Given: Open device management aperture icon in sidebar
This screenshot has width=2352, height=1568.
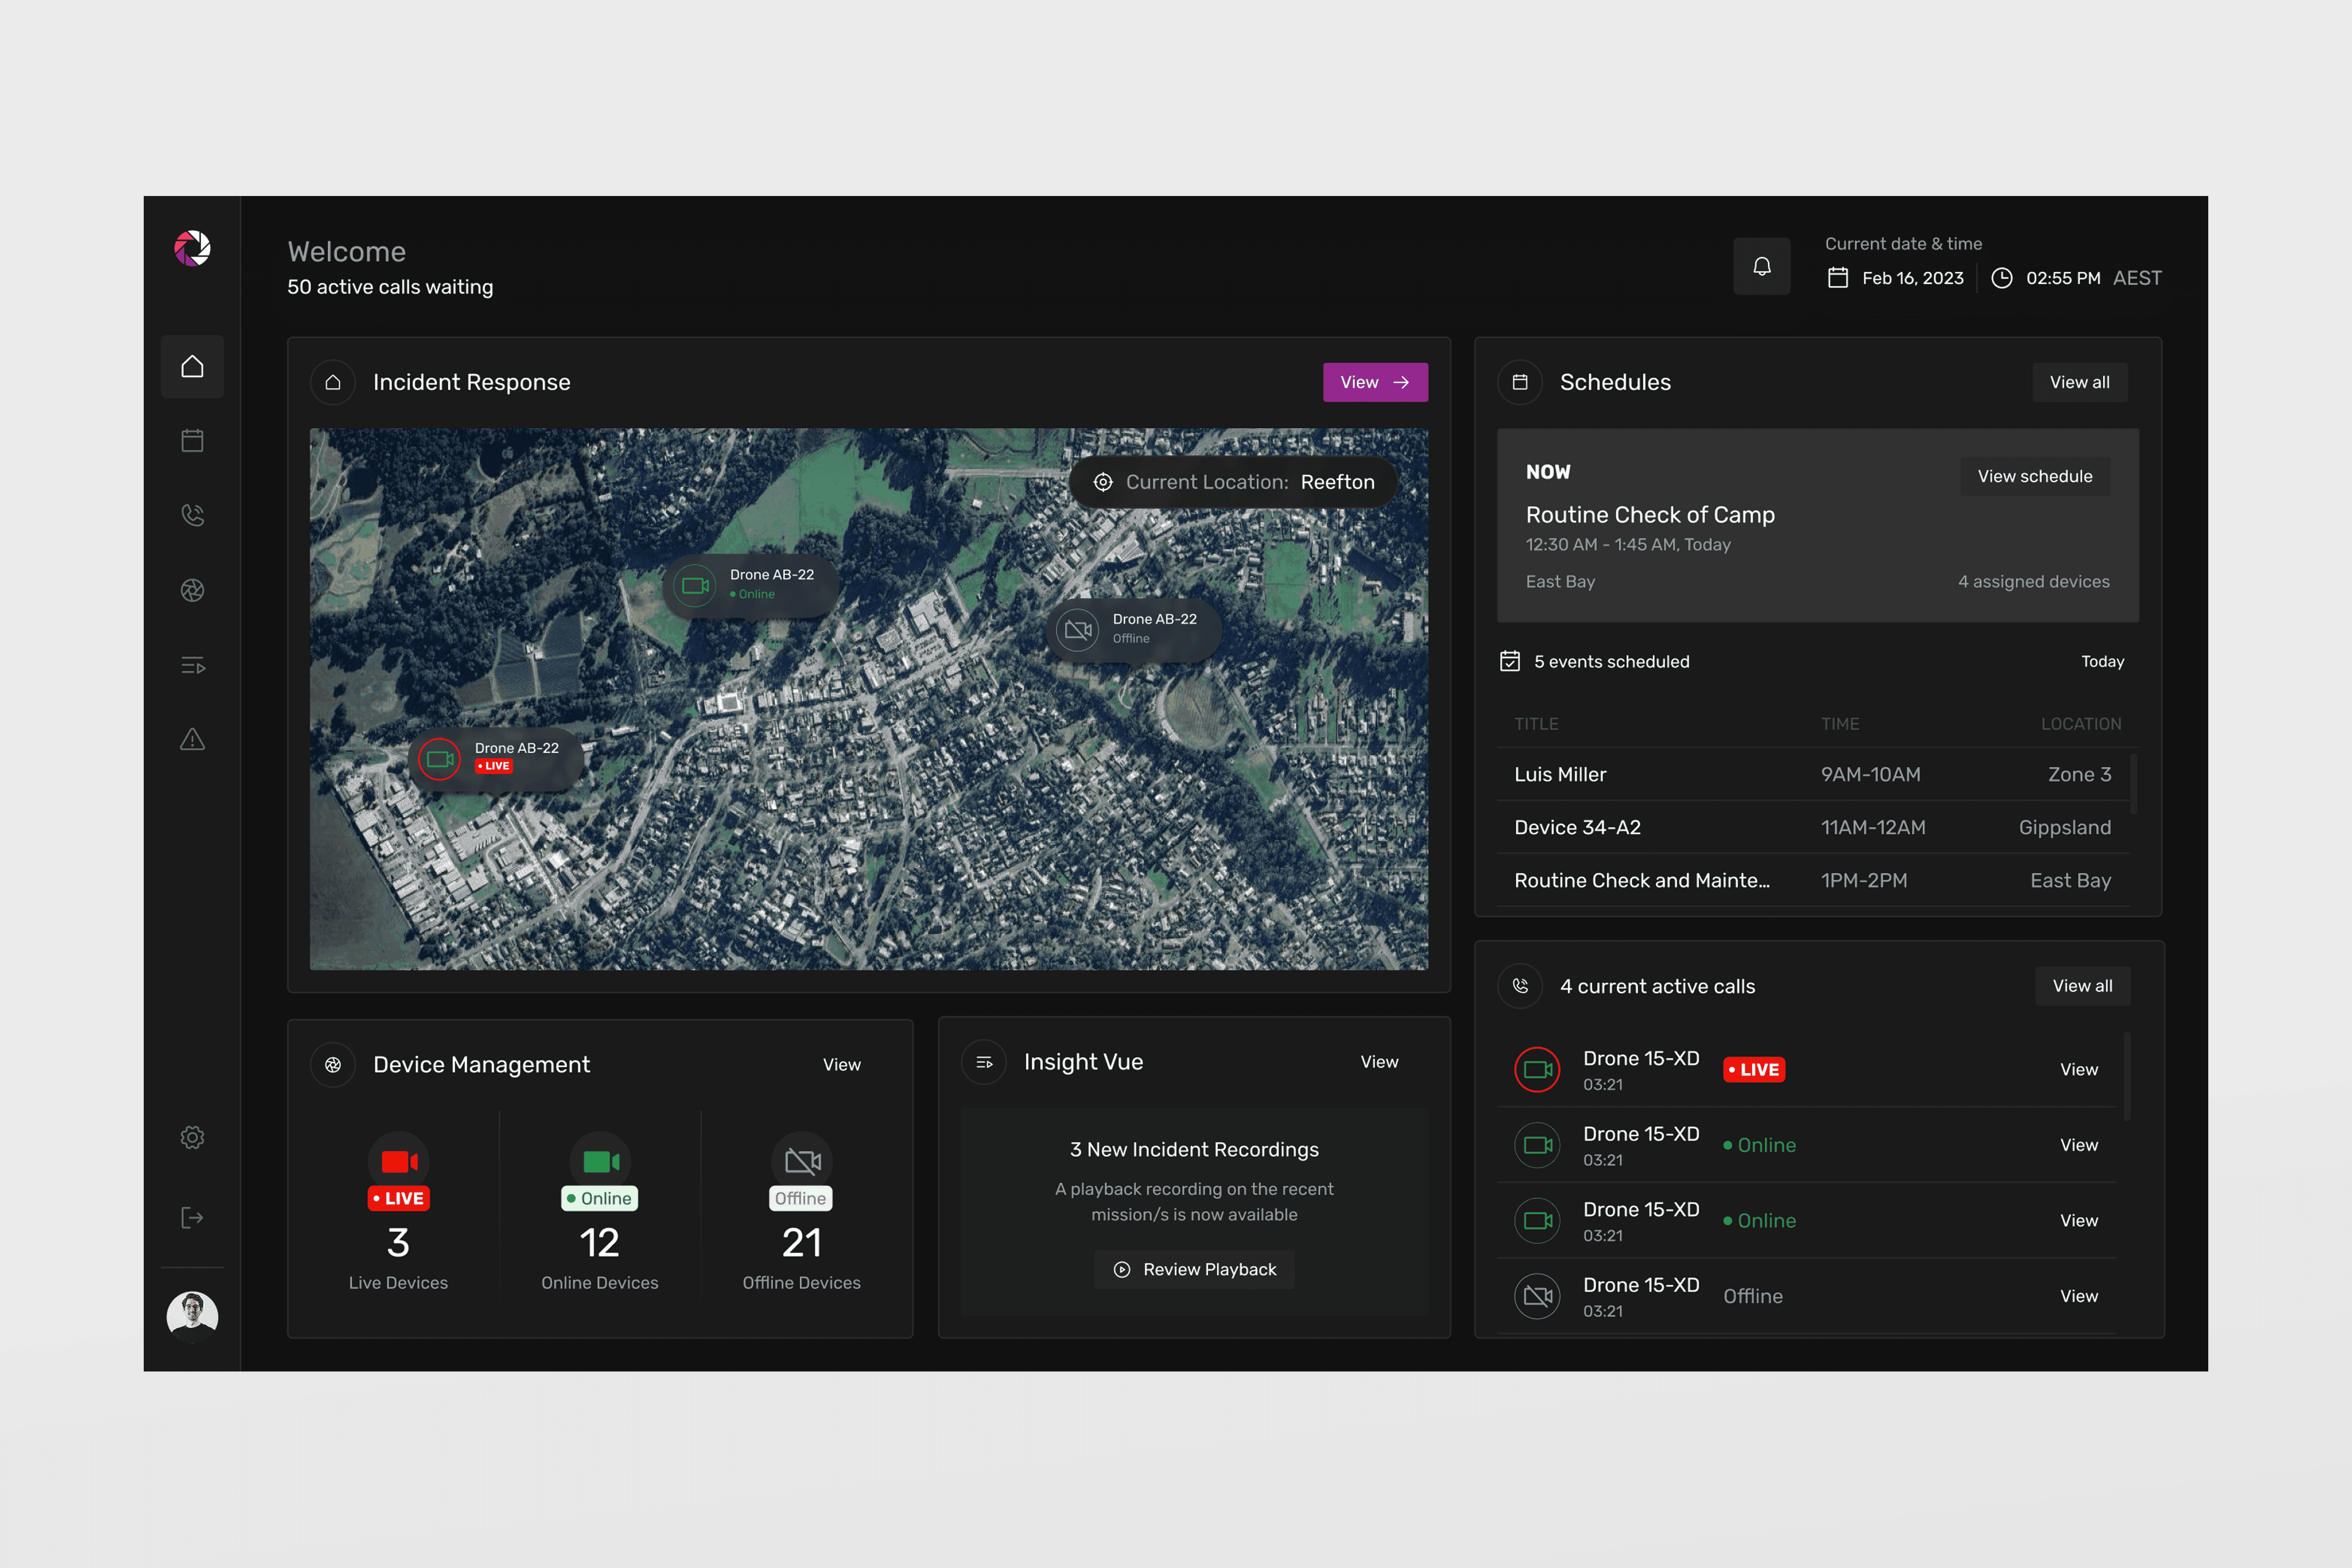Looking at the screenshot, I should coord(192,590).
